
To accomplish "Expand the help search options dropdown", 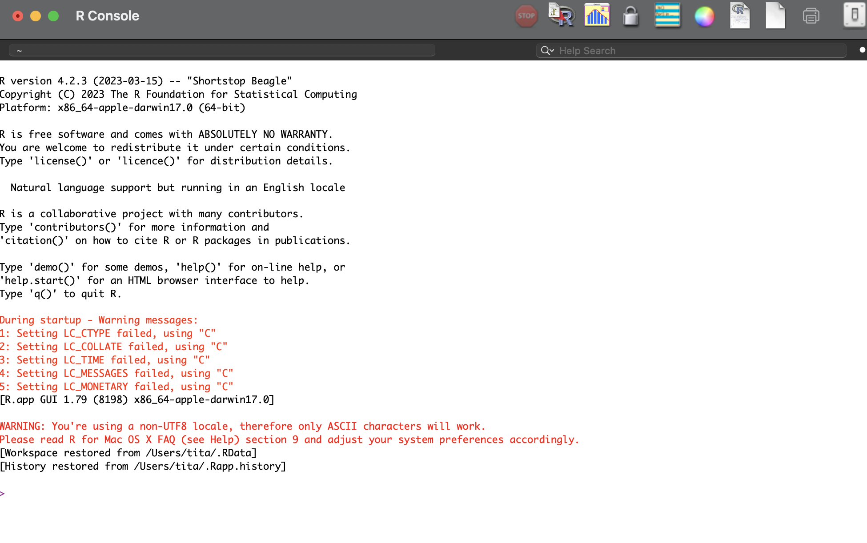I will pyautogui.click(x=547, y=51).
